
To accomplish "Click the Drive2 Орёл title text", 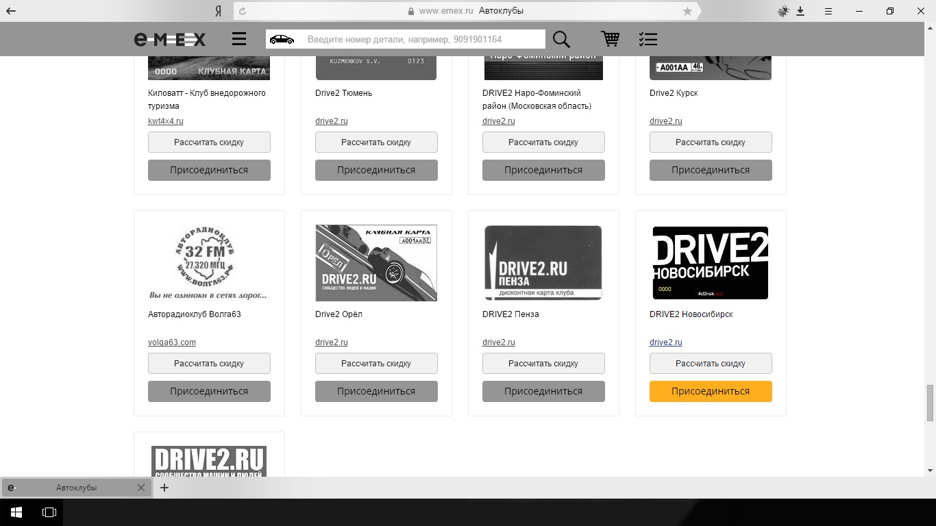I will tap(338, 314).
